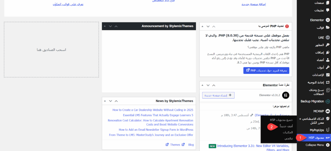Viewport: 331px width, 151px height.
Task: Click the Elementor logo in the overview panel
Action: click(x=286, y=95)
